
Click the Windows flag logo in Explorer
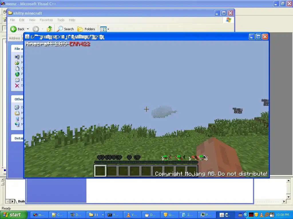tap(229, 20)
